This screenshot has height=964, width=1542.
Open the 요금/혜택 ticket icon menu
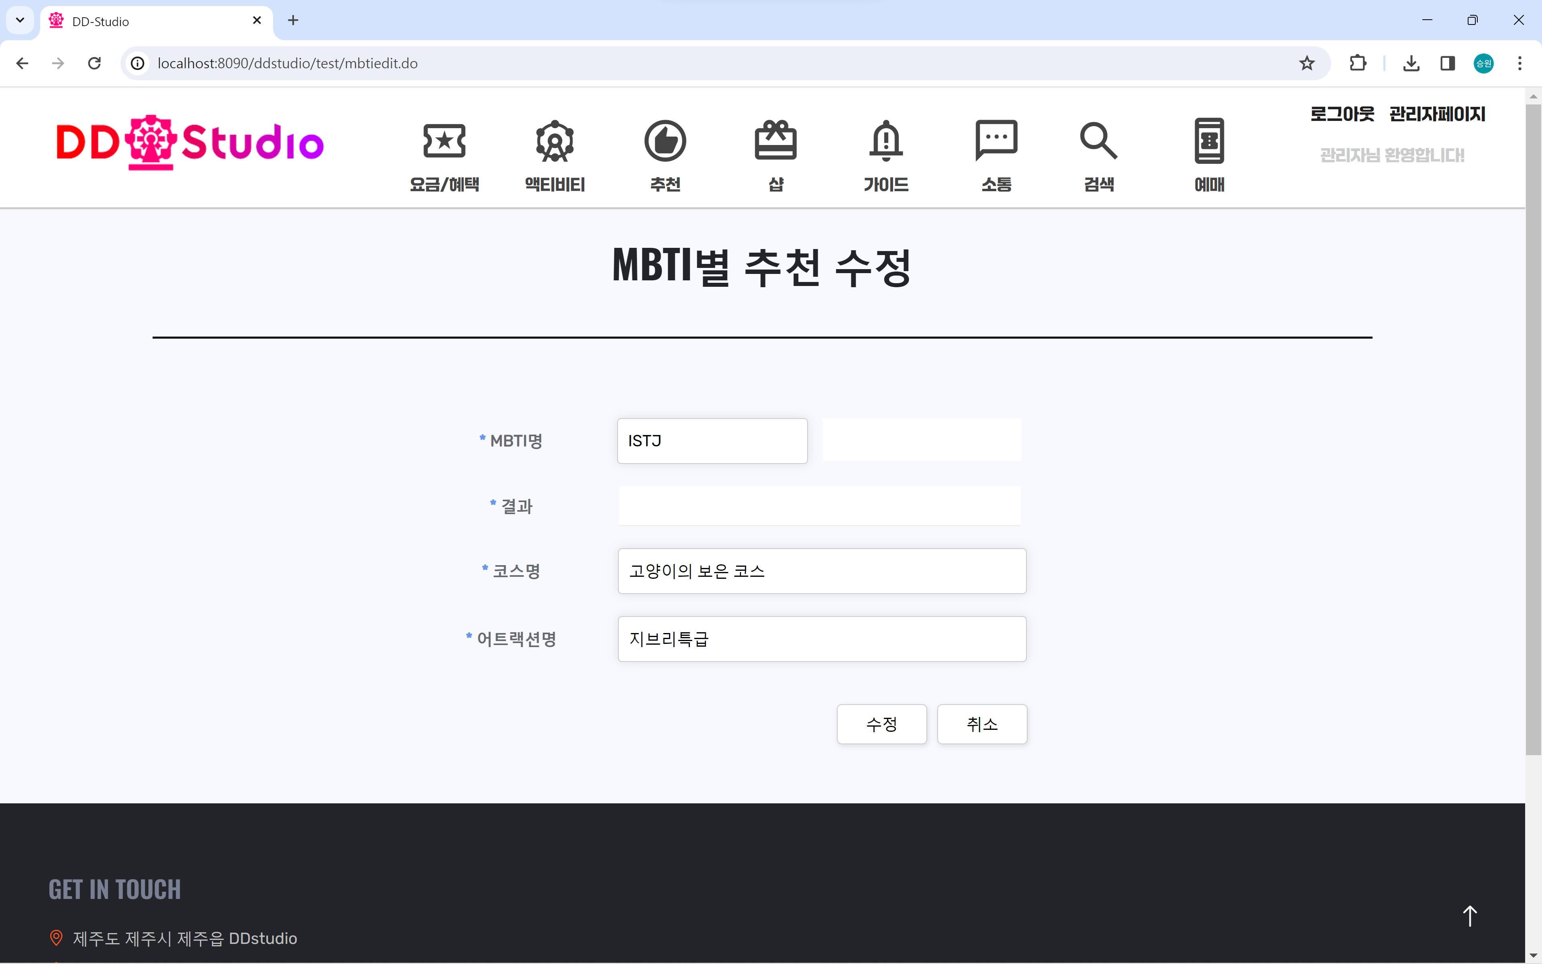[444, 140]
